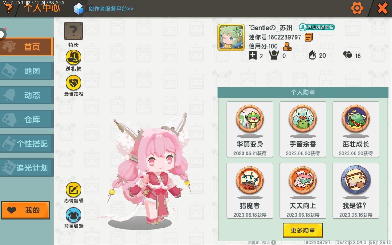The height and width of the screenshot is (245, 392).
Task: Open 心情编辑 mood edit icon
Action: [73, 190]
